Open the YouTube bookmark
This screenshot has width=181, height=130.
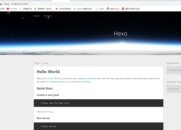coord(12,9)
